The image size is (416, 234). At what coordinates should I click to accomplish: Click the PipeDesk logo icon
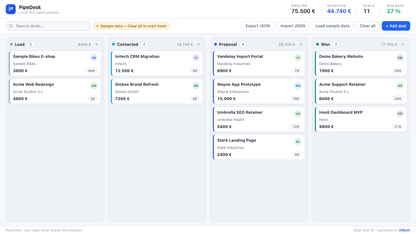pyautogui.click(x=11, y=9)
